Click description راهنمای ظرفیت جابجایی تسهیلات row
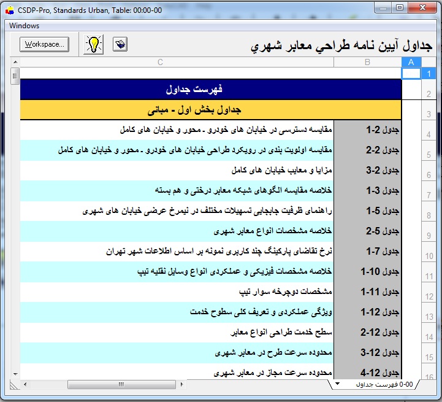442x402 pixels. (207, 211)
